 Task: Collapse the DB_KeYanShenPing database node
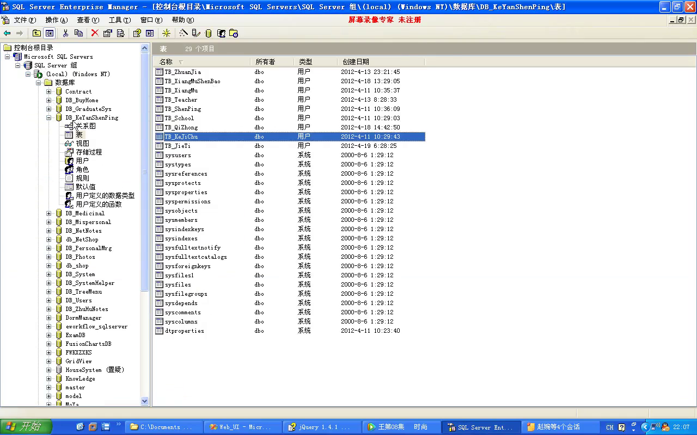(x=48, y=117)
